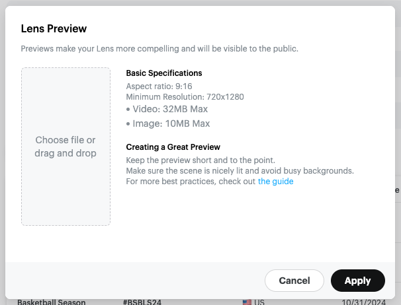Click the Aspect ratio 9:16 text

coord(159,86)
